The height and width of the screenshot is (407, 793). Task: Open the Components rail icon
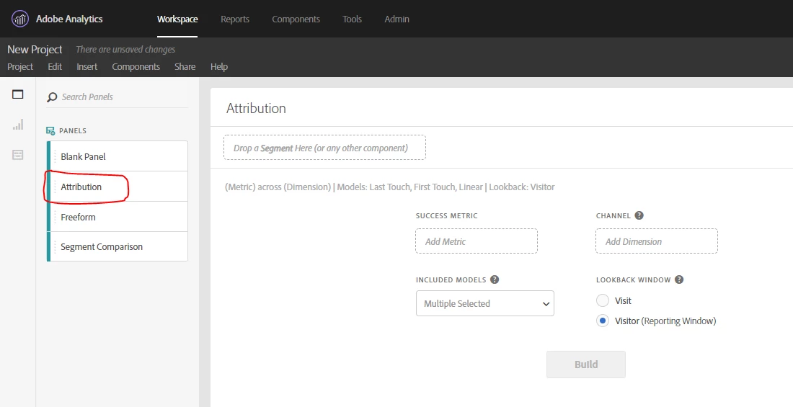click(x=18, y=155)
